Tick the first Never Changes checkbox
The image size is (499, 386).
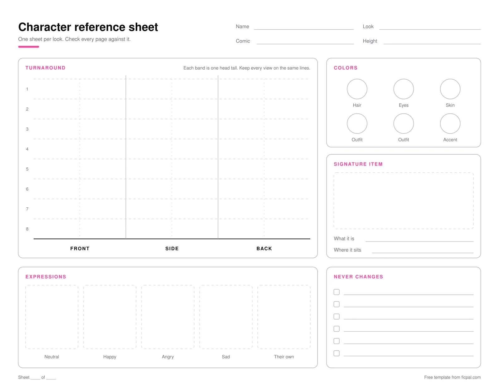pyautogui.click(x=337, y=292)
